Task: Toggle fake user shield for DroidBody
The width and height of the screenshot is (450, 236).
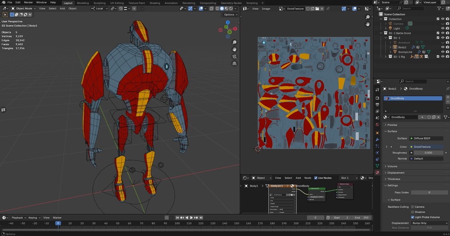Action: point(429,117)
